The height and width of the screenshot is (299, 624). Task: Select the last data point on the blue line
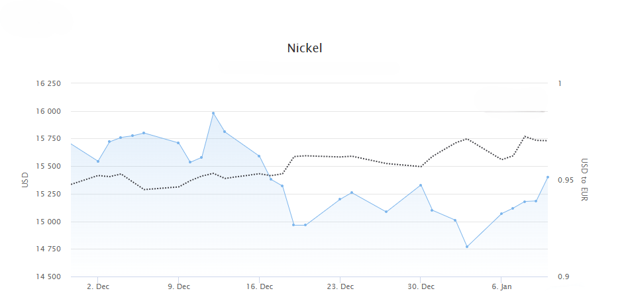tap(548, 177)
